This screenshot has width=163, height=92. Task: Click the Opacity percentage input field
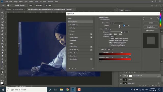tap(125, 26)
